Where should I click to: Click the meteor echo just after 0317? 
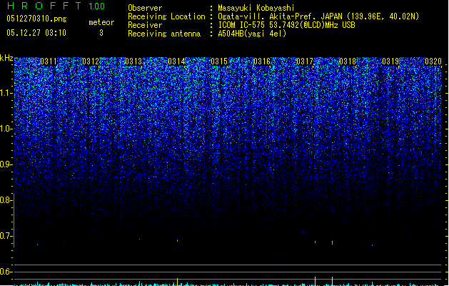[316, 242]
